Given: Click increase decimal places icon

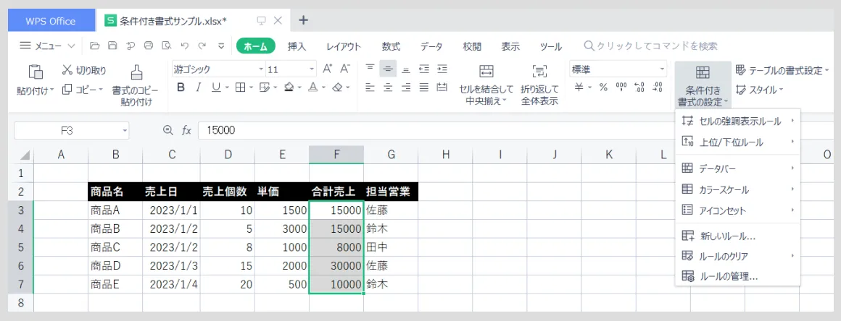Looking at the screenshot, I should (x=639, y=87).
